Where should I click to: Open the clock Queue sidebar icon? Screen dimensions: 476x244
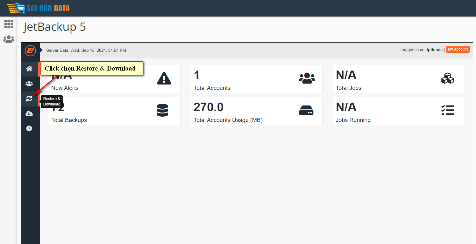(x=29, y=128)
